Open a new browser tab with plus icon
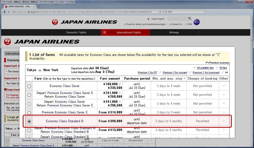Image resolution: width=254 pixels, height=148 pixels. click(x=39, y=6)
